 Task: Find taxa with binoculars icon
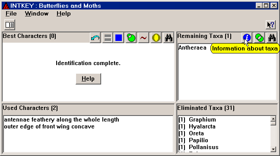tap(272, 38)
